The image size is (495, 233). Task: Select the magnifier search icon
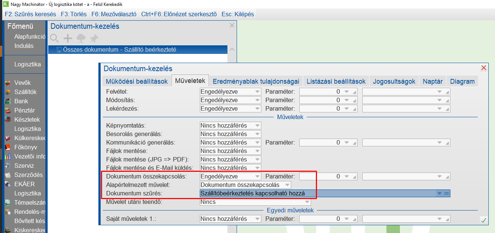[x=54, y=38]
